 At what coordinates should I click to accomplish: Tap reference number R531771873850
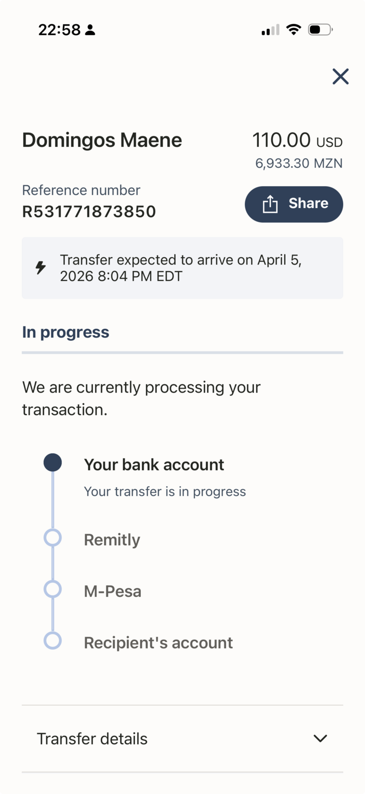[89, 212]
